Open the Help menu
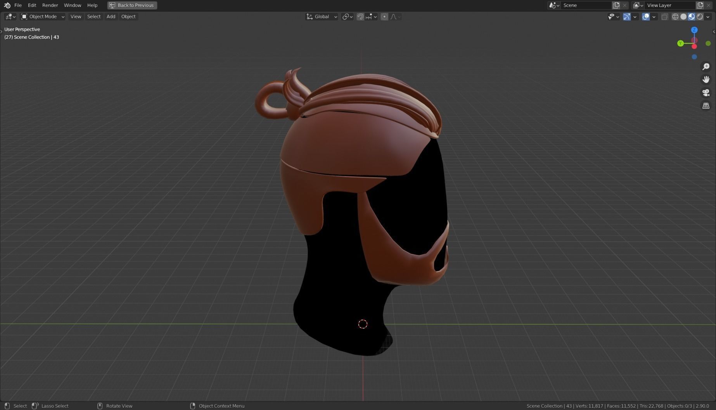The image size is (716, 410). 92,5
